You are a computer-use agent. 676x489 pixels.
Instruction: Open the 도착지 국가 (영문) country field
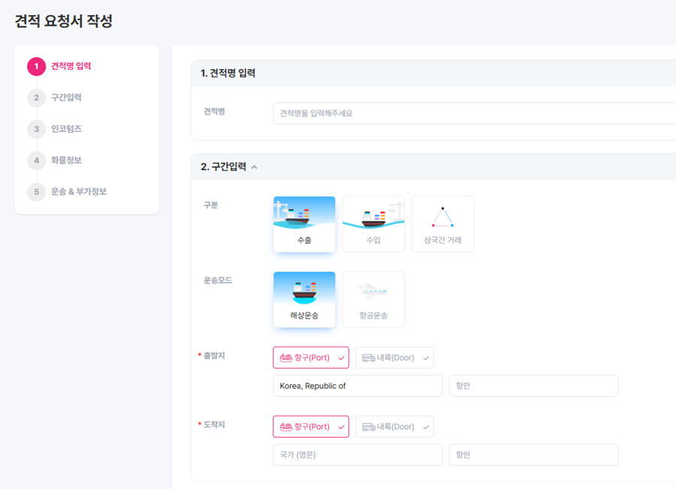[x=358, y=455]
